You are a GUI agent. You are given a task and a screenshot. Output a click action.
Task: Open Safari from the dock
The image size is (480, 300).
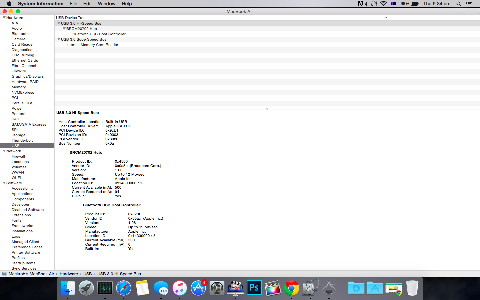(124, 288)
